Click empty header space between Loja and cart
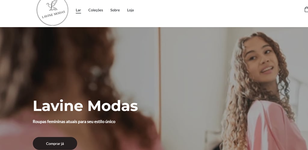 218,10
